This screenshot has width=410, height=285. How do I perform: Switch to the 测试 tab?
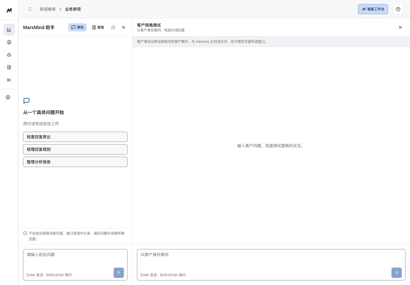tap(77, 27)
